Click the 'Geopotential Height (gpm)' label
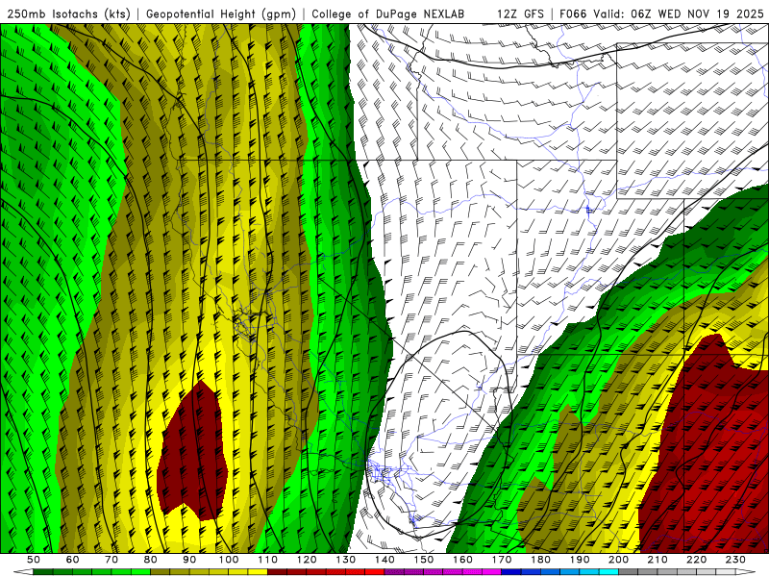Screen dimensions: 769x577 [221, 14]
